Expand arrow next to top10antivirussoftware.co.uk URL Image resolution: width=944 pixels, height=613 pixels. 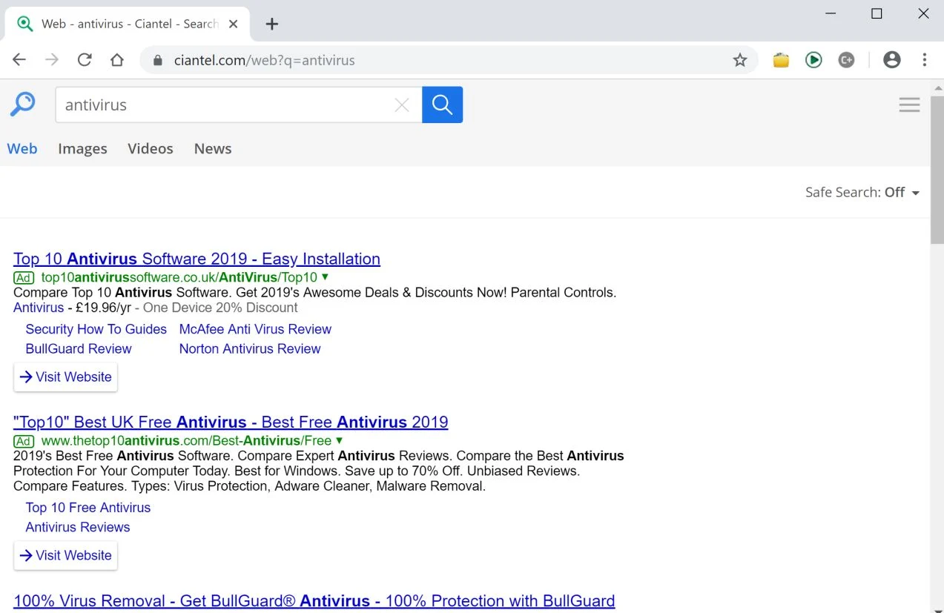pyautogui.click(x=325, y=276)
